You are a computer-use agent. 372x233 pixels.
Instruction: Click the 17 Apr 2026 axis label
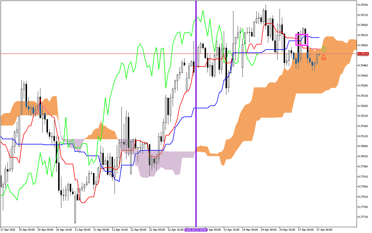9,230
